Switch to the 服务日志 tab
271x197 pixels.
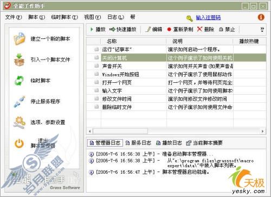[138, 143]
